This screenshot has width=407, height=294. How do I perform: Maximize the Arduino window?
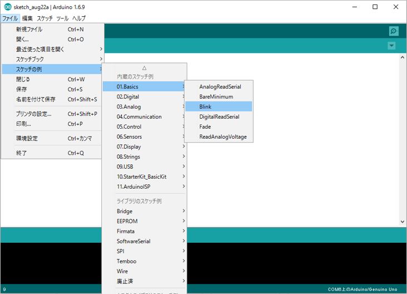pyautogui.click(x=375, y=7)
